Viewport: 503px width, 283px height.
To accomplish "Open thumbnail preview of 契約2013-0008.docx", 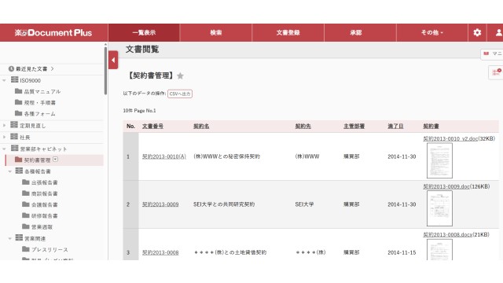I will (x=439, y=250).
